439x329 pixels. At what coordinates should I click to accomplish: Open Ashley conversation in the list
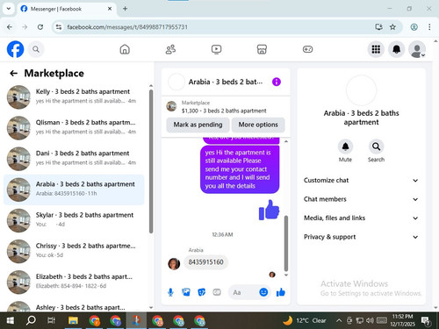(x=74, y=306)
